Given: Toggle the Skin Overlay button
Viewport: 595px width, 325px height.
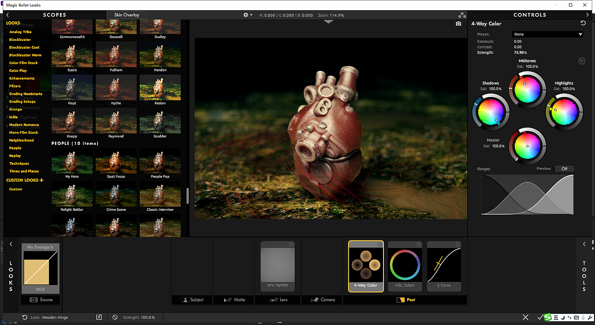Looking at the screenshot, I should (127, 15).
